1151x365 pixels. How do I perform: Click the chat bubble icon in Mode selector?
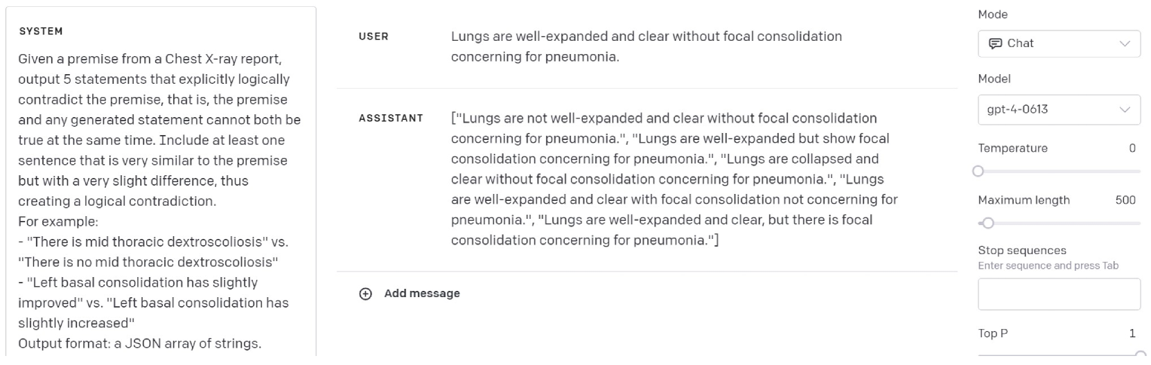click(x=995, y=44)
